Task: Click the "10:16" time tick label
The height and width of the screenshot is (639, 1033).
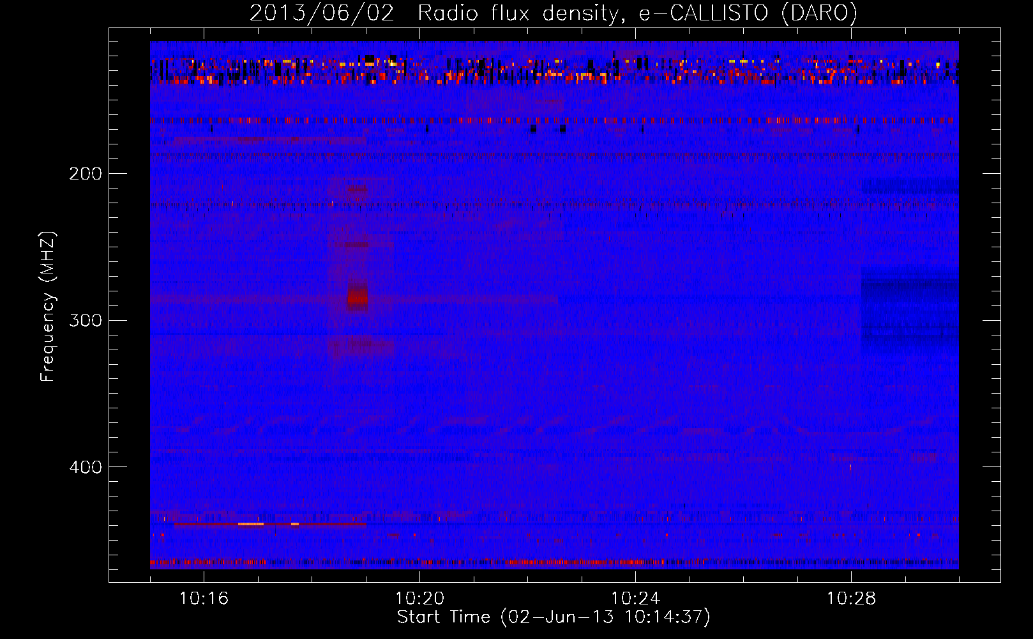Action: coord(204,598)
